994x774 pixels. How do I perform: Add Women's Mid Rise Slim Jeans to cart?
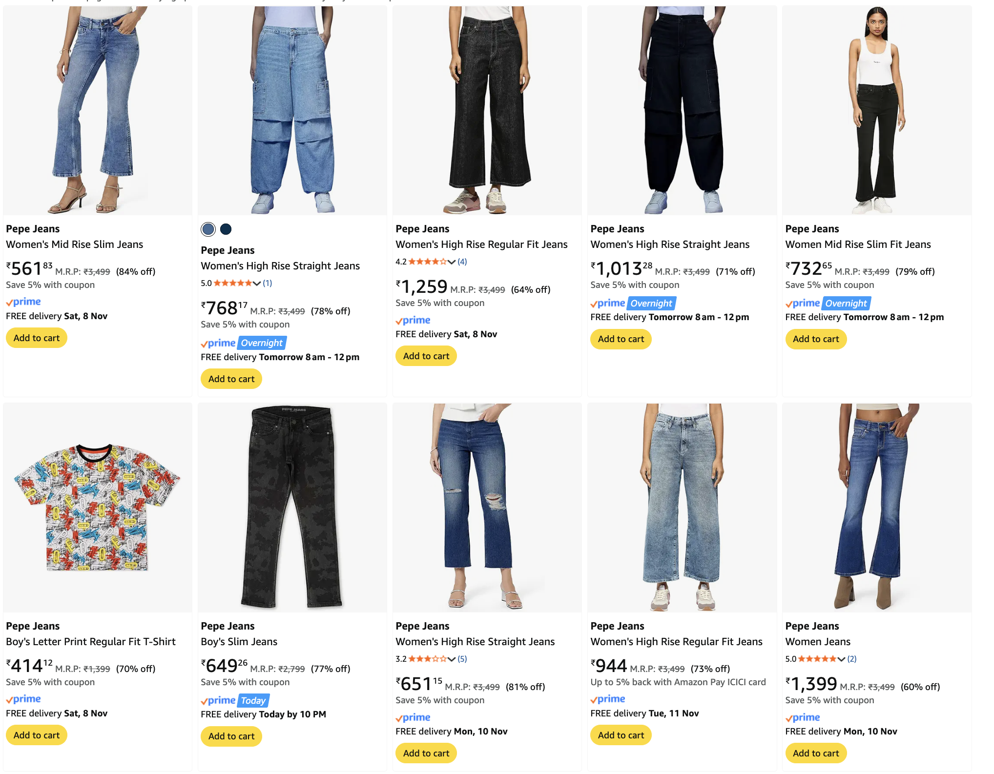tap(37, 338)
